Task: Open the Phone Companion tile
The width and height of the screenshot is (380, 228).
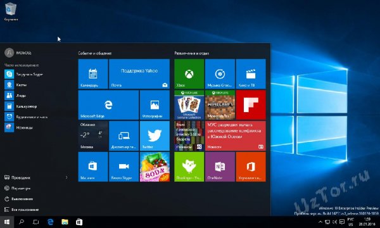Action: [x=124, y=136]
